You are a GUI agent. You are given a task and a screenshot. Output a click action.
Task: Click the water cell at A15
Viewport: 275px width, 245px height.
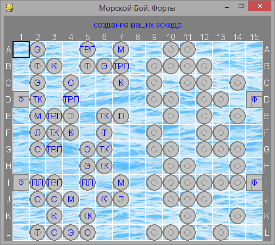[254, 49]
